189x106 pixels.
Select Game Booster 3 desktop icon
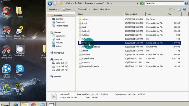click(6, 33)
